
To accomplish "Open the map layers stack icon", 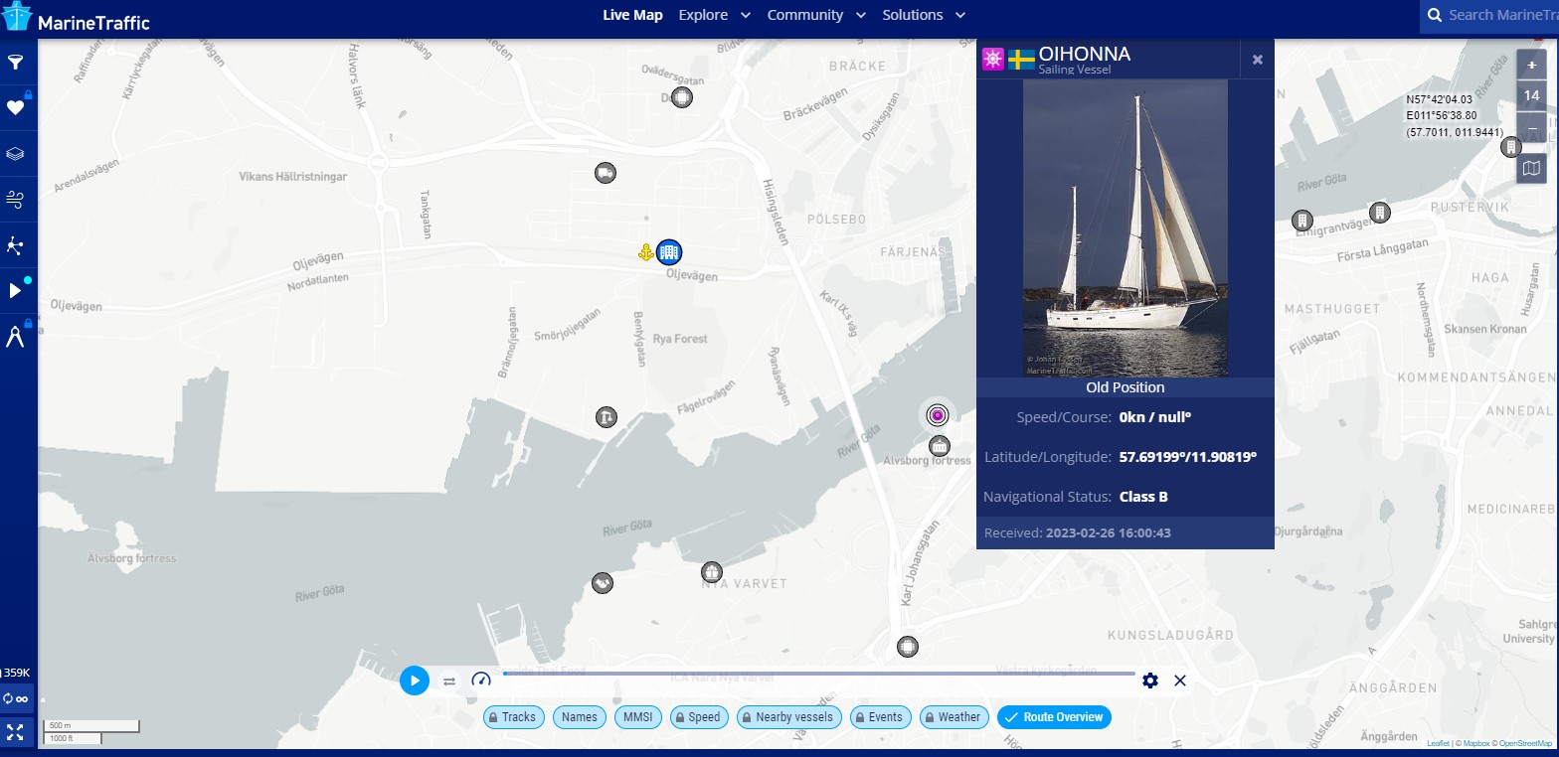I will (16, 154).
